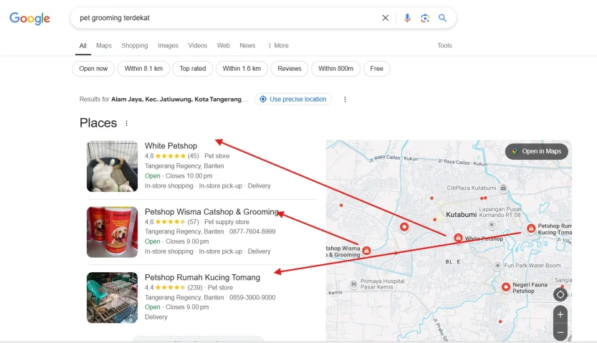Switch to the Videos tab

point(198,46)
